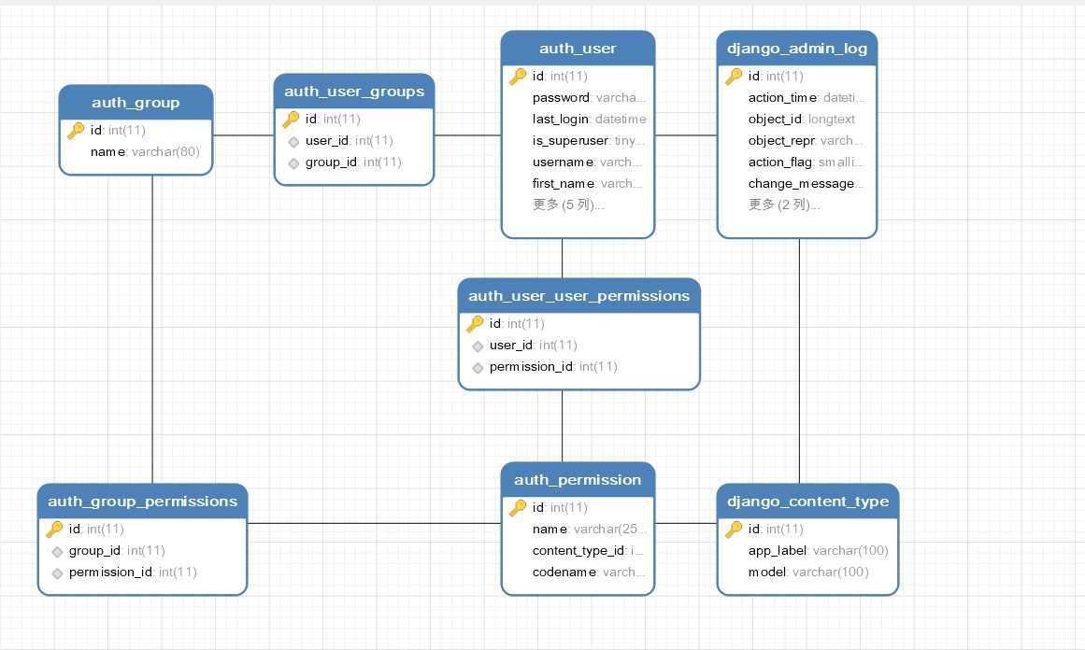Click key icon in auth_permission table
This screenshot has height=650, width=1085.
pos(518,507)
